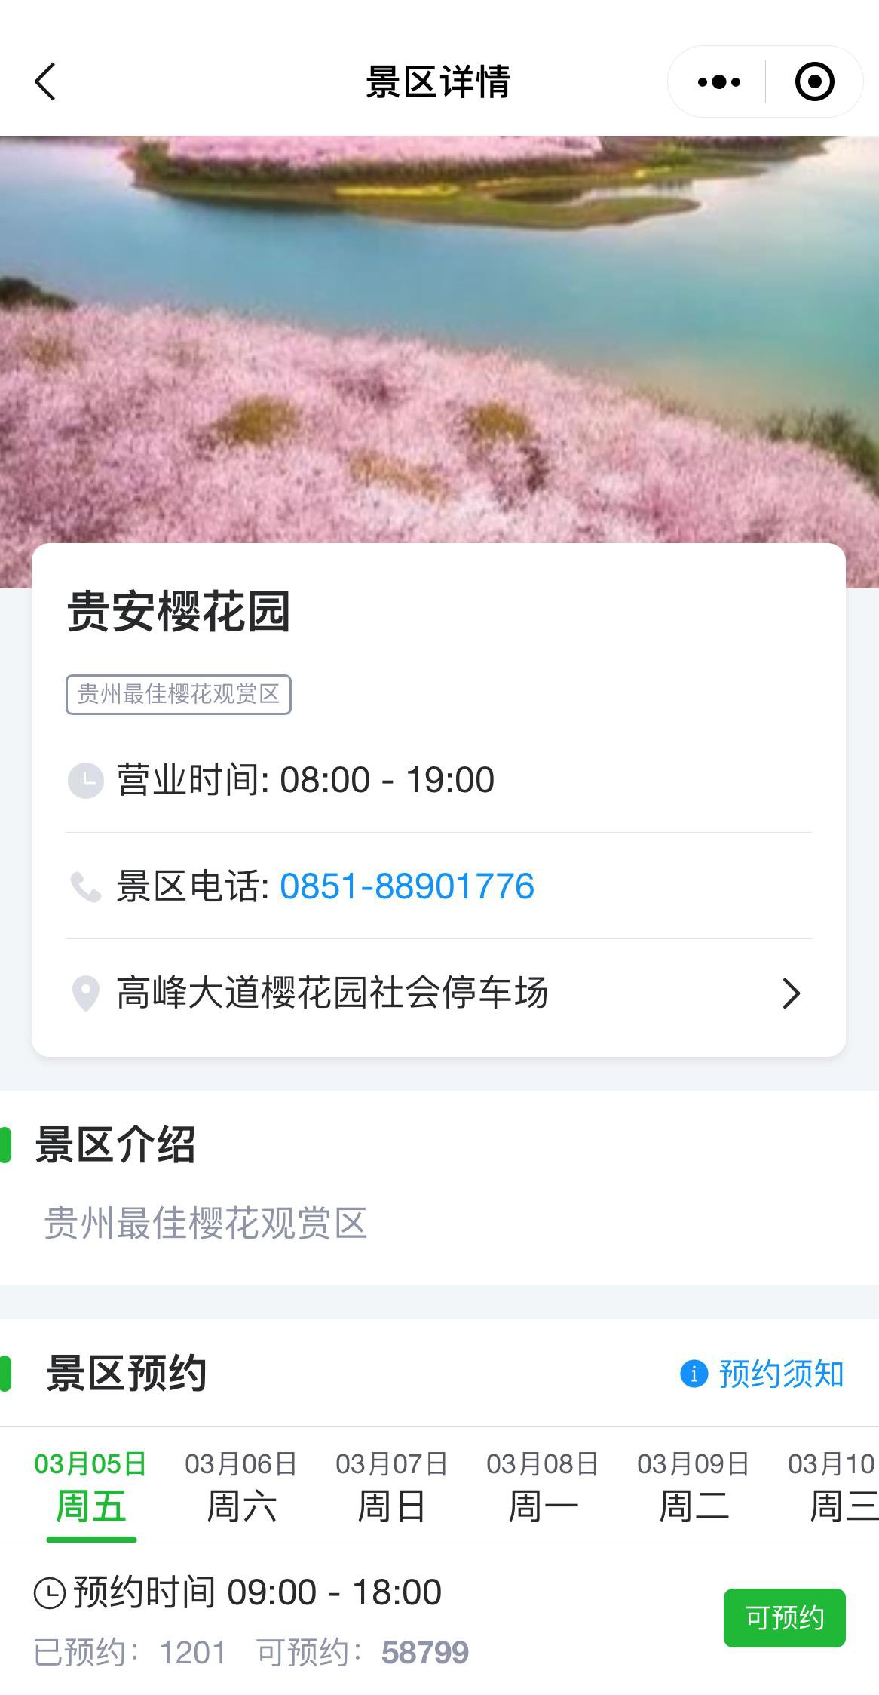Open the cherry blossom banner photo
Image resolution: width=879 pixels, height=1695 pixels.
tap(439, 339)
